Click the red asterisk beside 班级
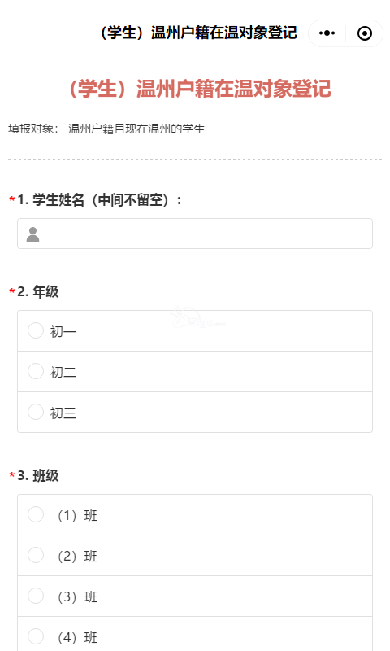Screen dimensions: 390x651 coord(12,475)
